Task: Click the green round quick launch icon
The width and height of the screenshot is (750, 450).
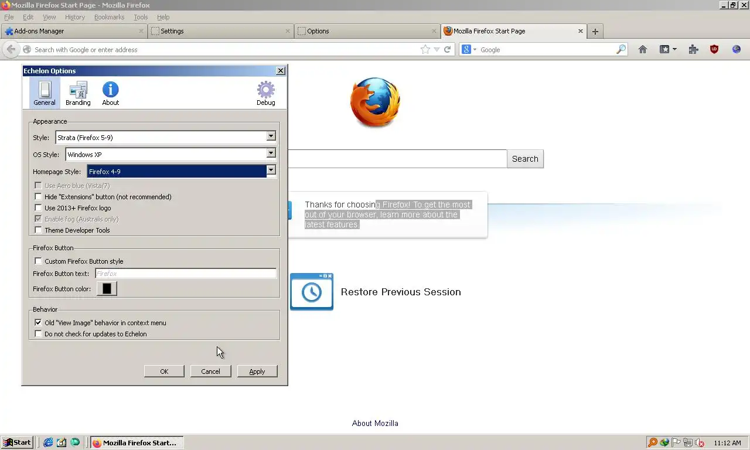Action: coord(75,442)
